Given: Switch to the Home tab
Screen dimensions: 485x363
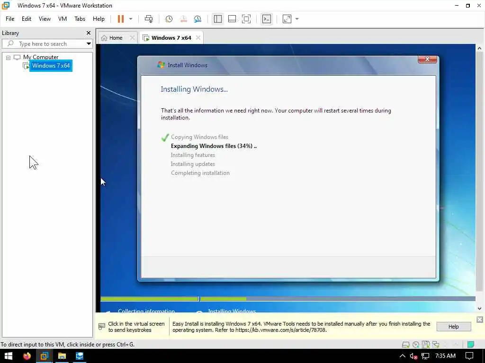Looking at the screenshot, I should click(x=116, y=38).
